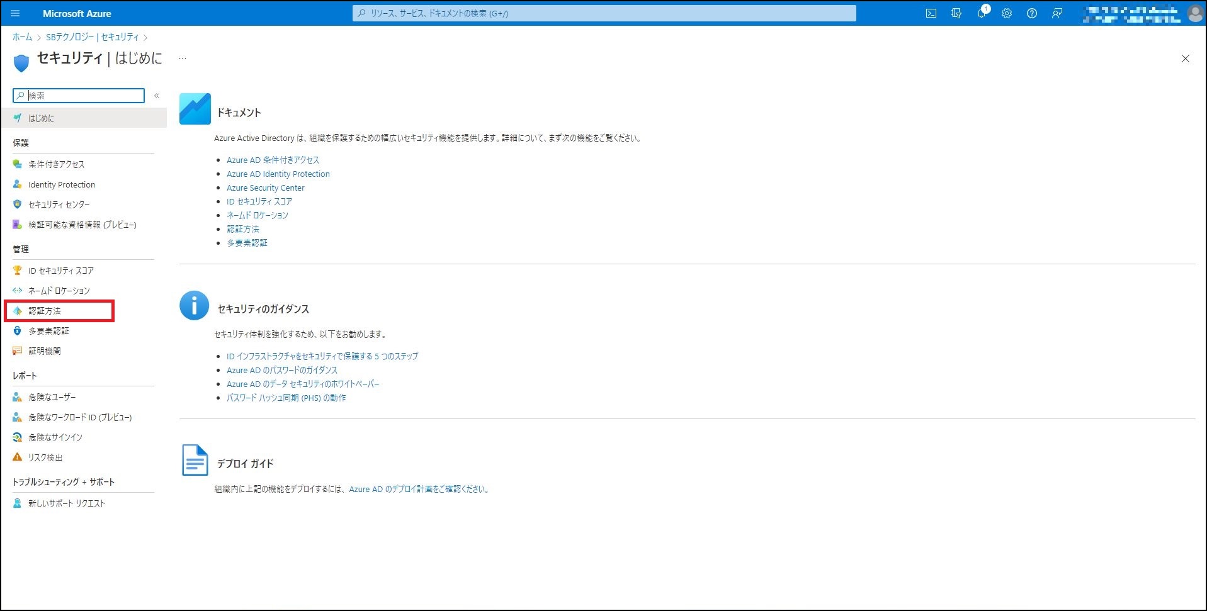
Task: Click the 多要素認証 lock icon
Action: [x=18, y=331]
